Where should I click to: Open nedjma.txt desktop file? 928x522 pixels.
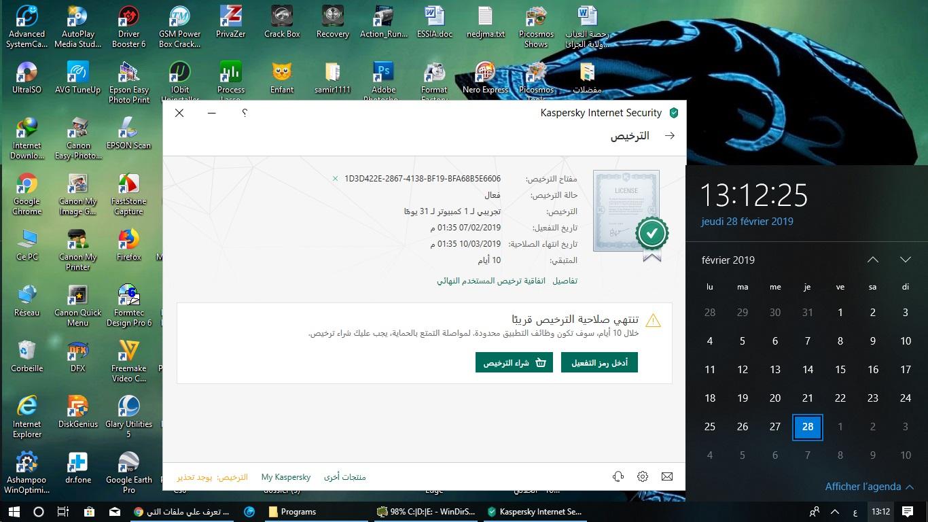point(486,22)
